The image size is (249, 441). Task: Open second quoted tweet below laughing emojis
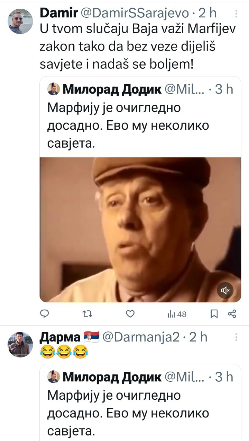coord(140,402)
